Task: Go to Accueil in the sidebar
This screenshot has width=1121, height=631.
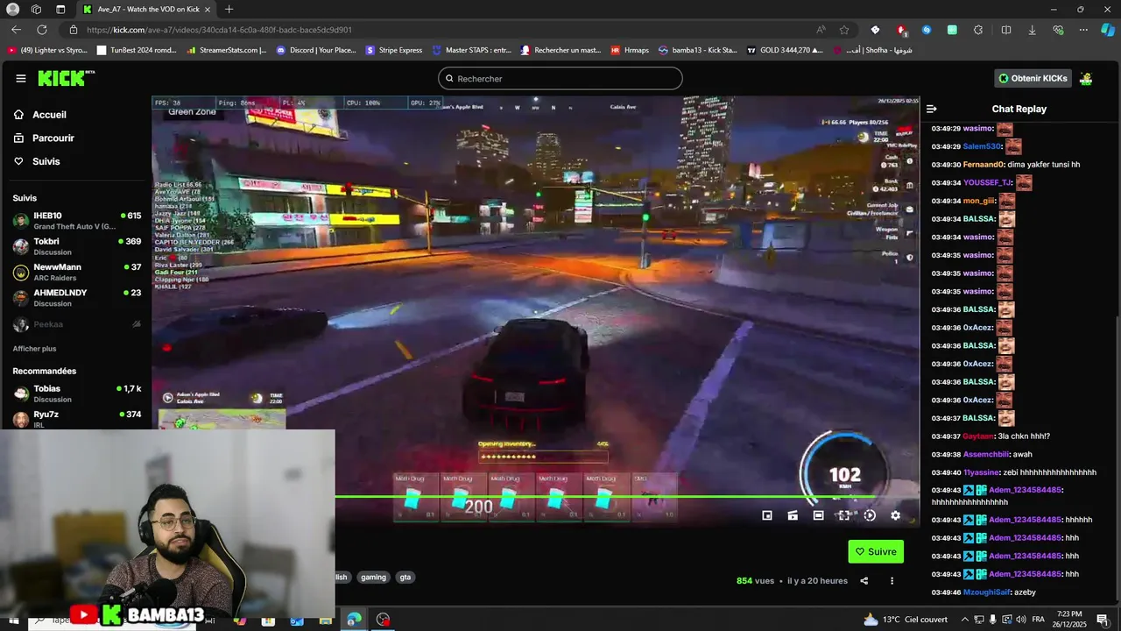Action: pos(49,115)
